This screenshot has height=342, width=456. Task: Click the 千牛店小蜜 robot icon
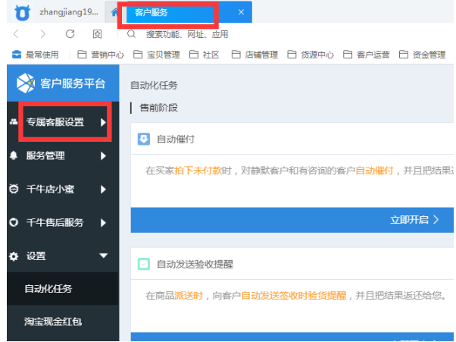point(14,189)
